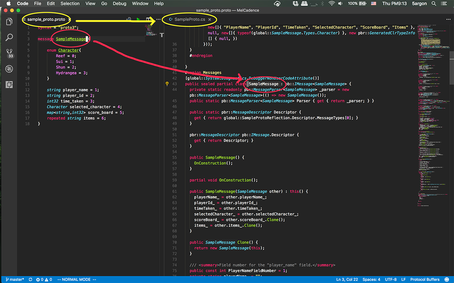Click the US flag input source icon
Viewport: 454px width, 283px height.
point(373,4)
